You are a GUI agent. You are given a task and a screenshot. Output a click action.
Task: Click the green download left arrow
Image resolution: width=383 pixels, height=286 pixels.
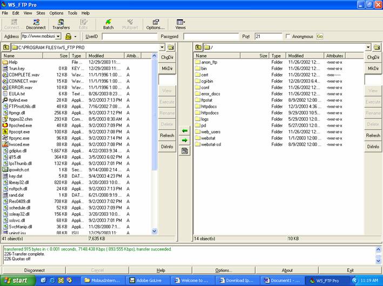coord(185,131)
